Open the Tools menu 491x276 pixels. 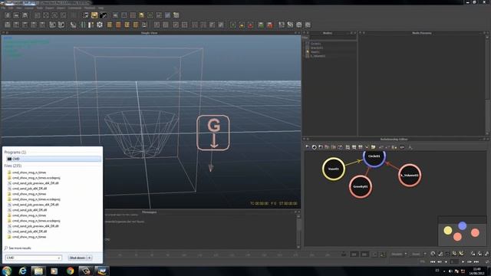(39, 8)
